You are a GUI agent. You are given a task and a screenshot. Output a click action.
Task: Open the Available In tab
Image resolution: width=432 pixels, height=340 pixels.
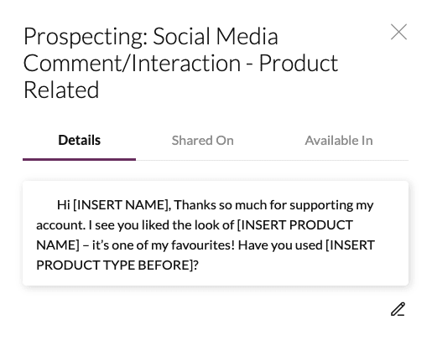point(339,141)
